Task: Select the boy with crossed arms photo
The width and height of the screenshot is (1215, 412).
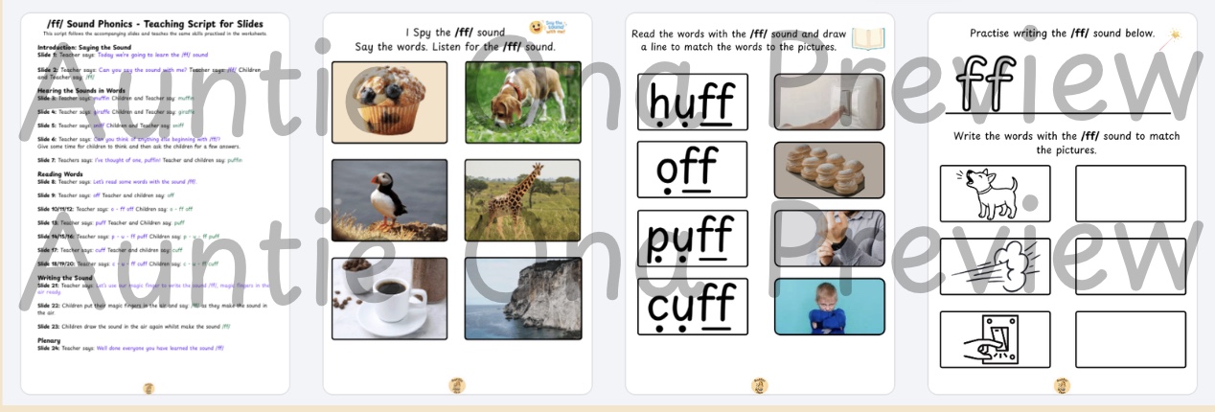Action: point(830,307)
